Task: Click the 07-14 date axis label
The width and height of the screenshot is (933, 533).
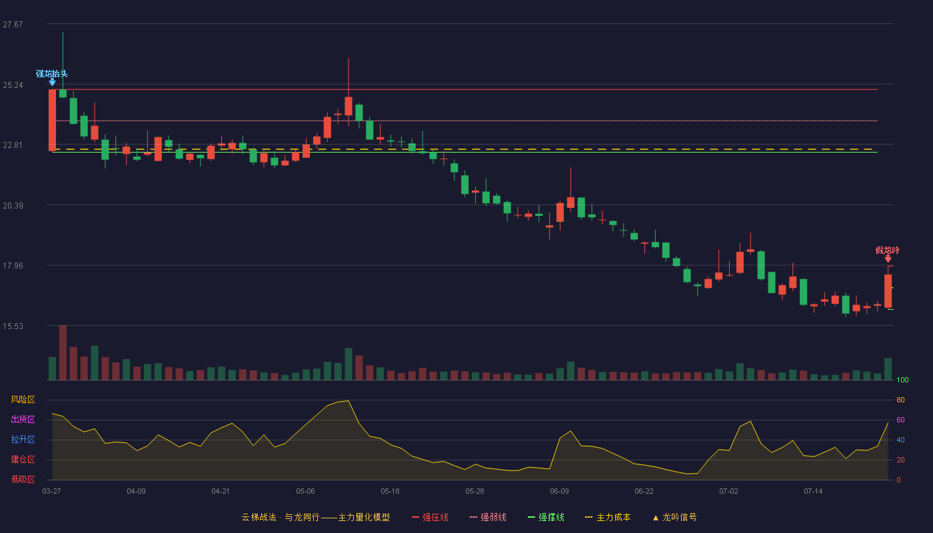Action: (813, 491)
